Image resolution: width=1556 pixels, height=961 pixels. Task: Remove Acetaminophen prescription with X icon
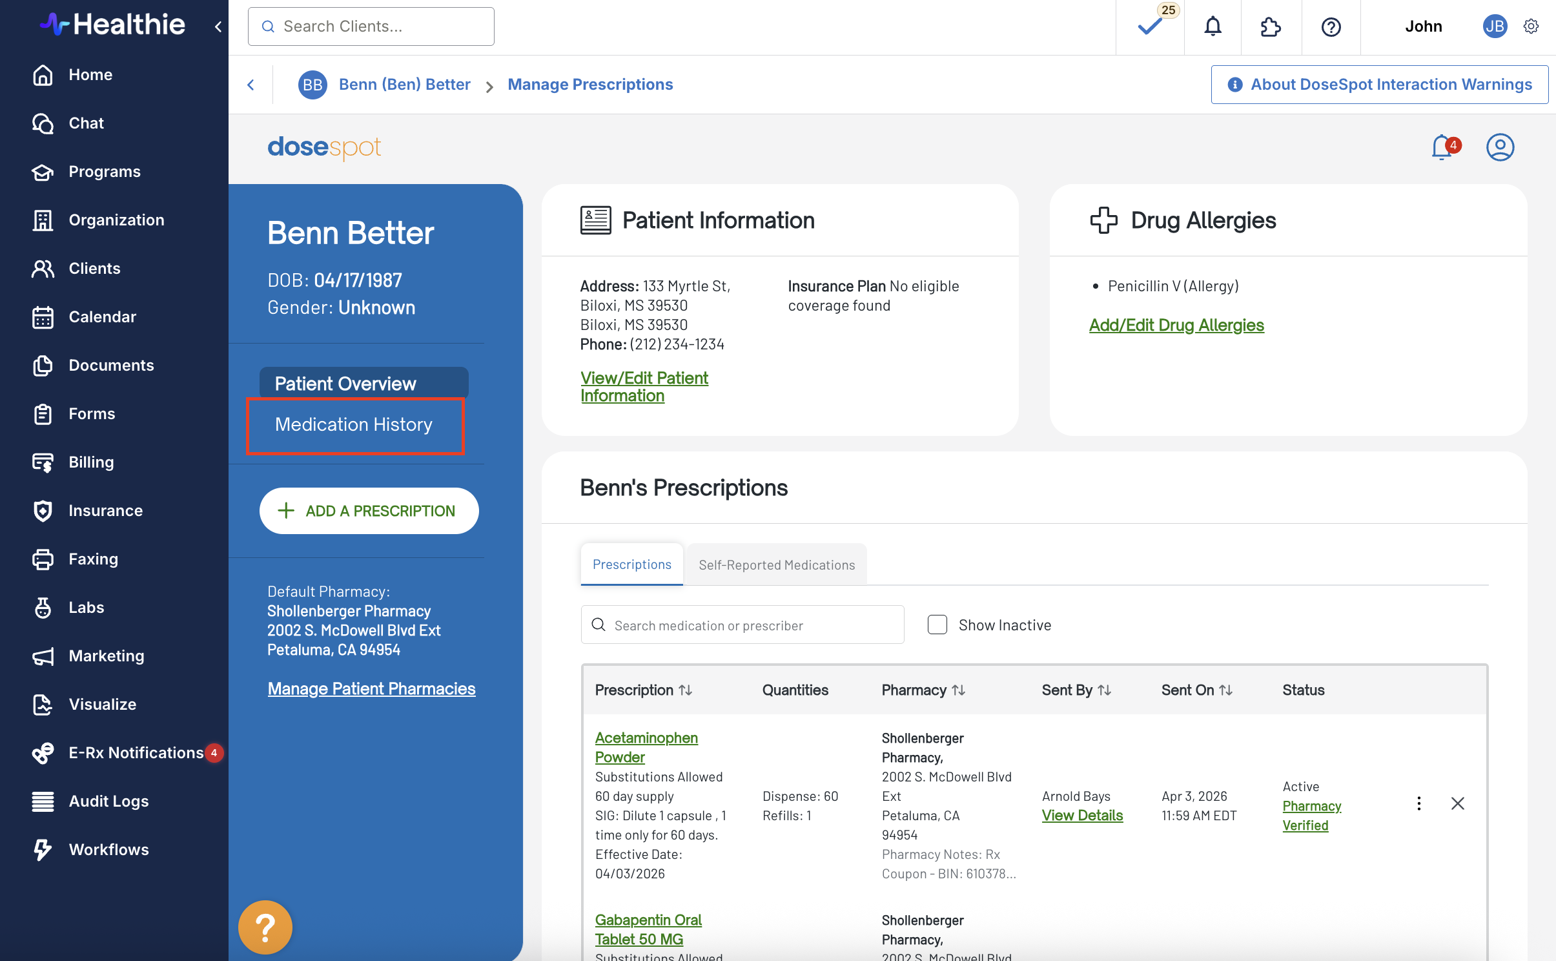1457,803
